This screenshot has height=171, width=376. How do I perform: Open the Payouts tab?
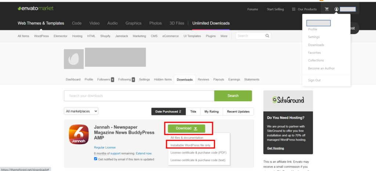click(219, 80)
